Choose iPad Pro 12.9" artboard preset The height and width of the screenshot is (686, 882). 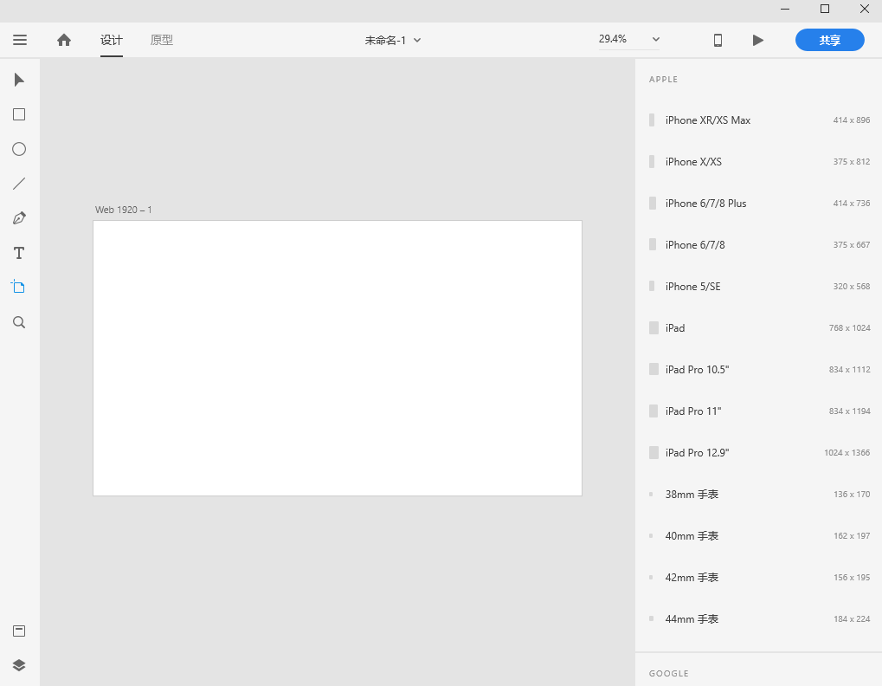point(759,453)
